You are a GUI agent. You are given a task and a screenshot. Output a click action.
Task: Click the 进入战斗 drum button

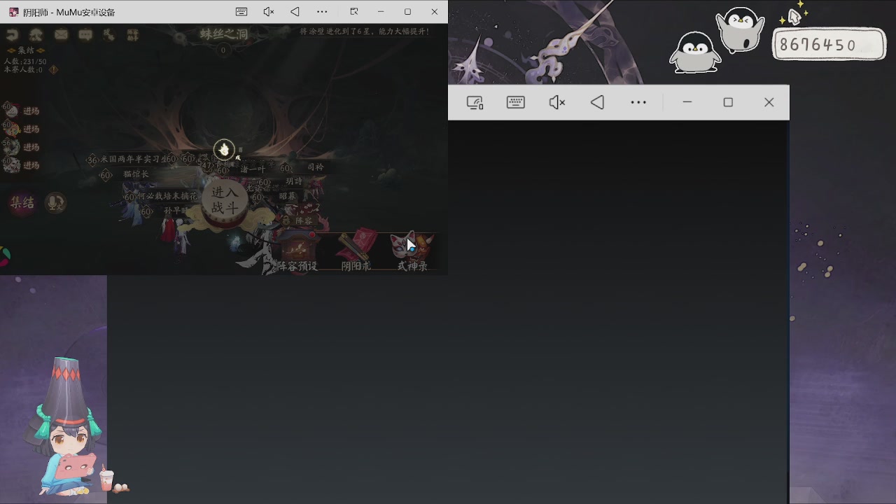pos(225,200)
